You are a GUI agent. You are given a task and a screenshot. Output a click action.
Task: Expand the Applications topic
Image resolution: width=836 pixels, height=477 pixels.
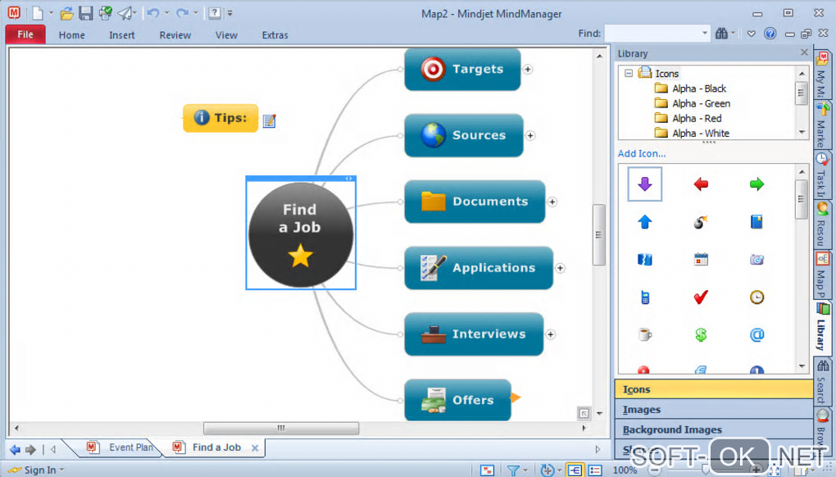560,268
